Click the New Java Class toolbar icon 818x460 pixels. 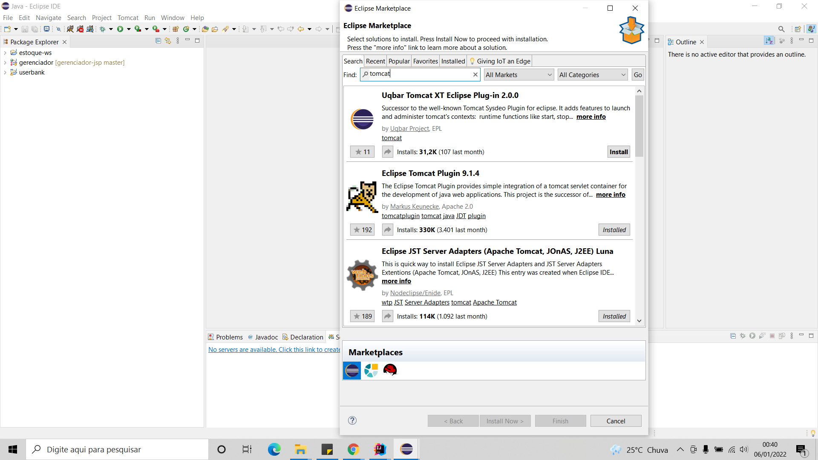tap(186, 29)
